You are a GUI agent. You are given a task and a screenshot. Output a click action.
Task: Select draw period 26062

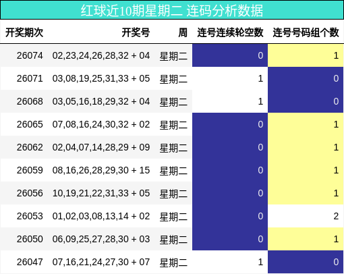pyautogui.click(x=30, y=147)
